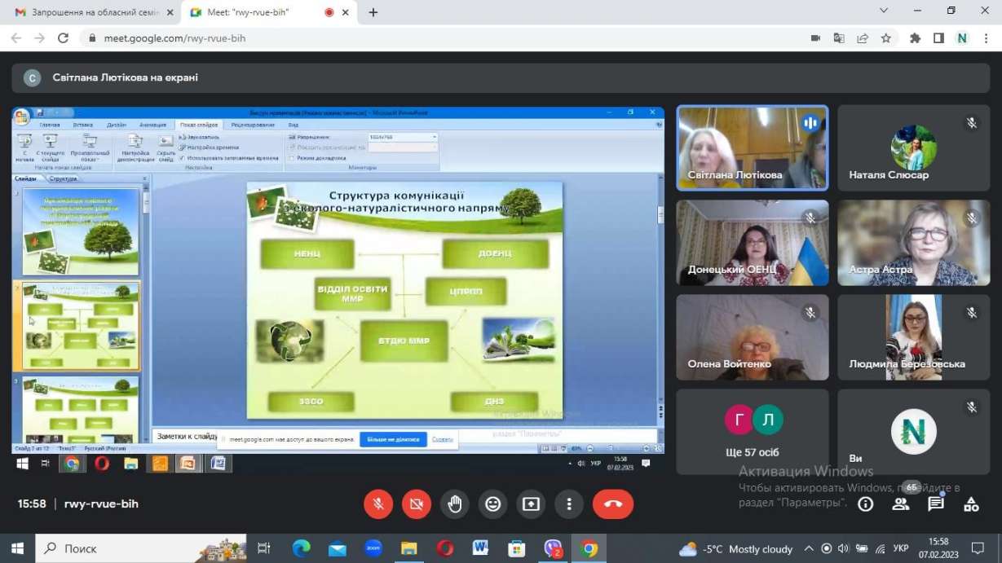1002x563 pixels.
Task: Select Світлана Лютікова's video tile
Action: tap(753, 147)
